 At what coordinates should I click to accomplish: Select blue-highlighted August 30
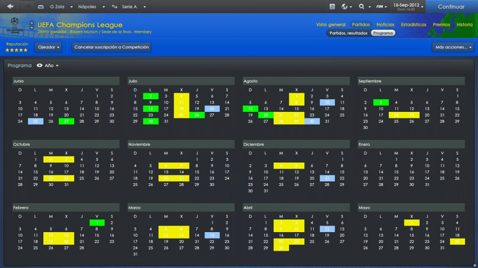(312, 121)
